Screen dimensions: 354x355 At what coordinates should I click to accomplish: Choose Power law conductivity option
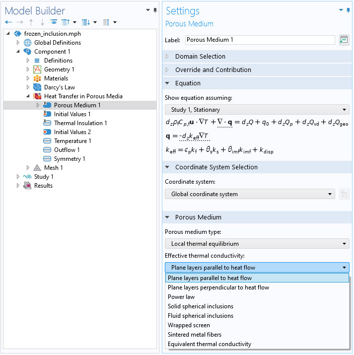pos(181,297)
